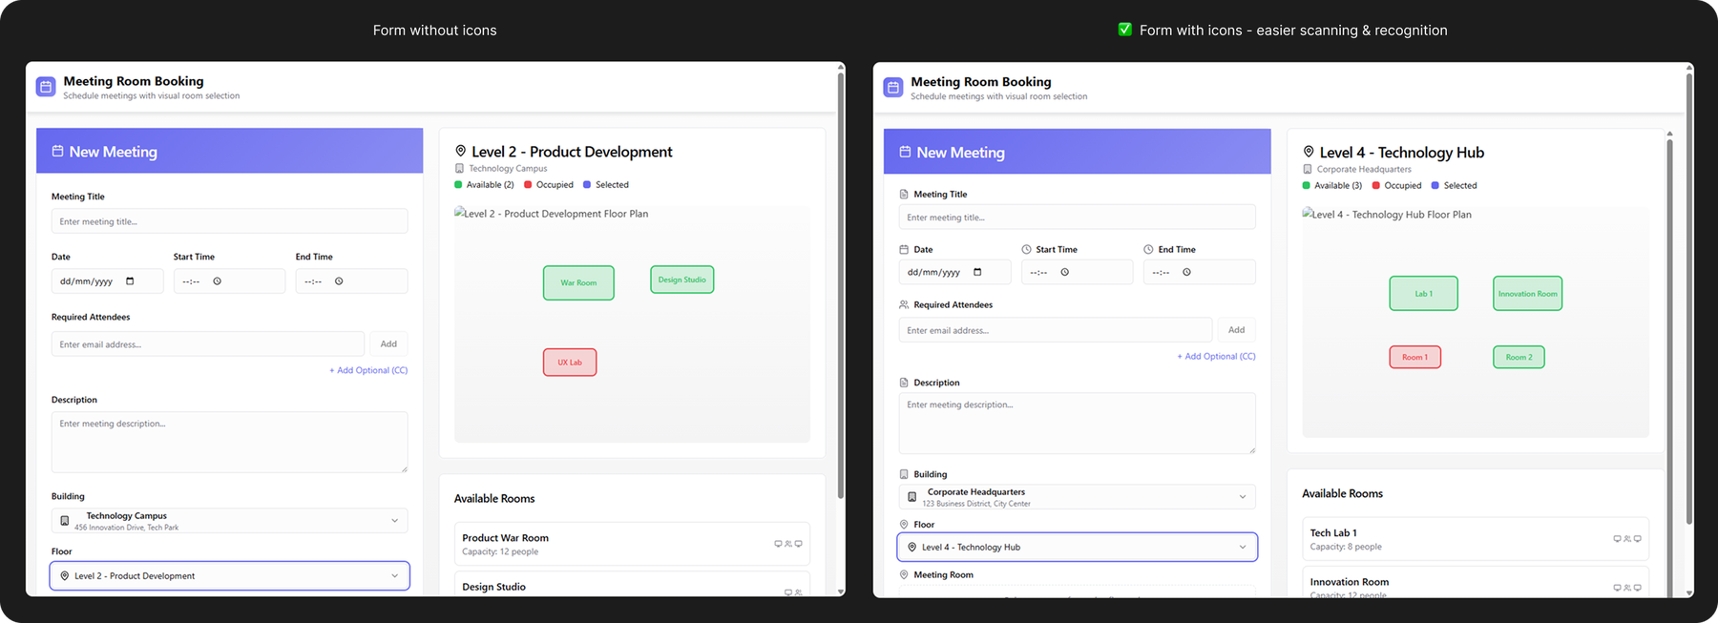Click location pin icon beside Level 4 heading
The width and height of the screenshot is (1718, 623).
[1309, 153]
